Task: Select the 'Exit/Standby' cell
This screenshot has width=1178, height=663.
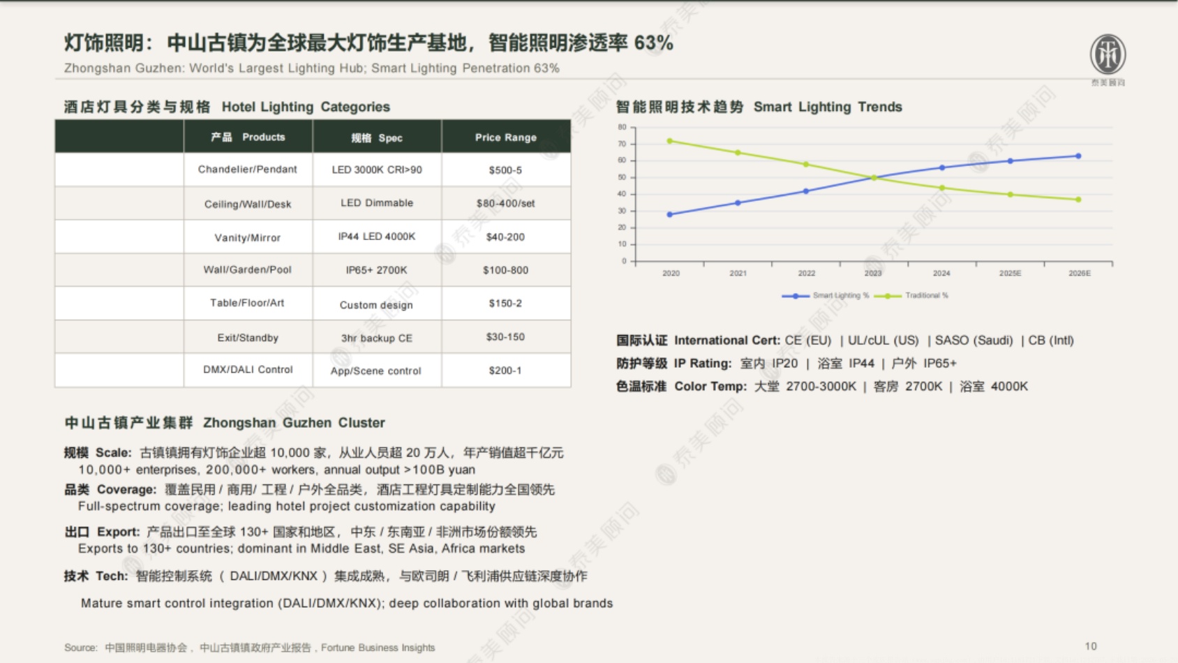Action: 248,338
